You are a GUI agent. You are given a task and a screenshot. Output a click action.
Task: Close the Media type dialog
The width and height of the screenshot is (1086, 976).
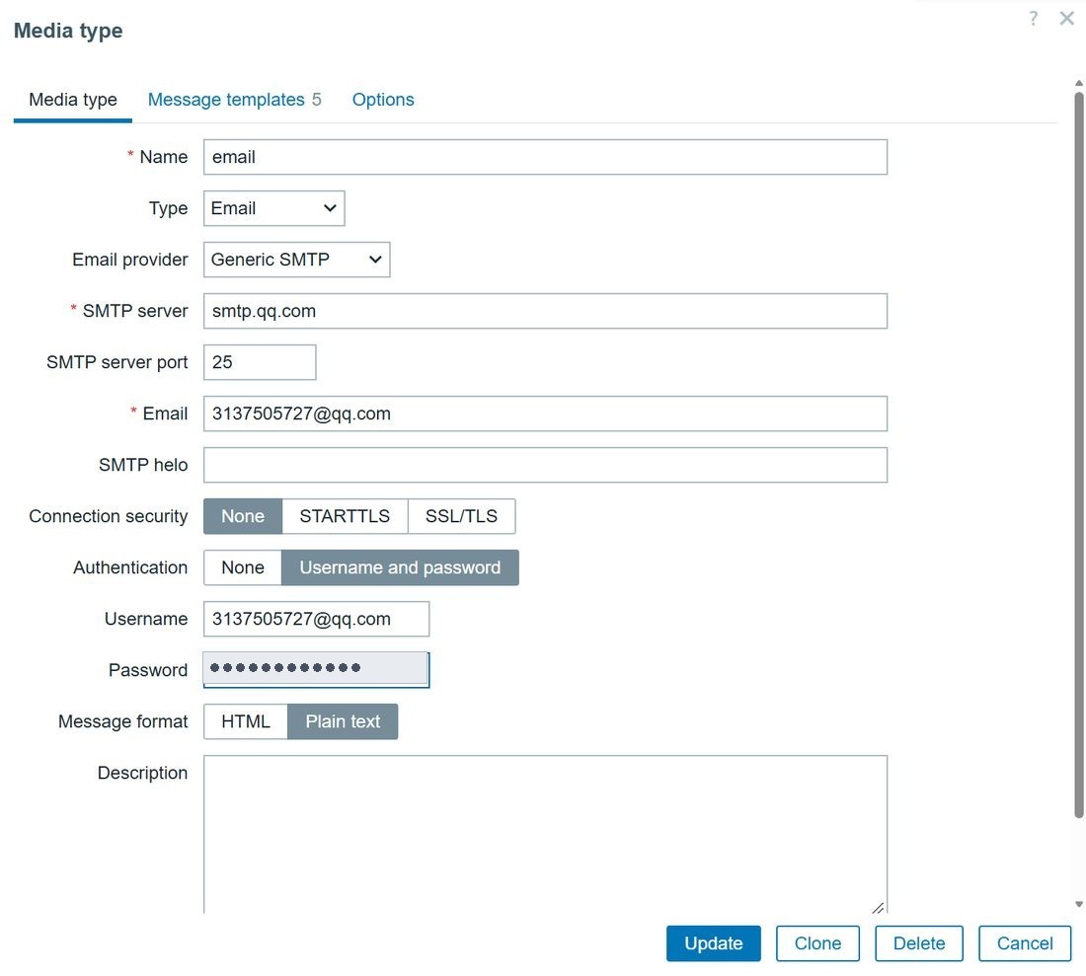click(x=1066, y=18)
